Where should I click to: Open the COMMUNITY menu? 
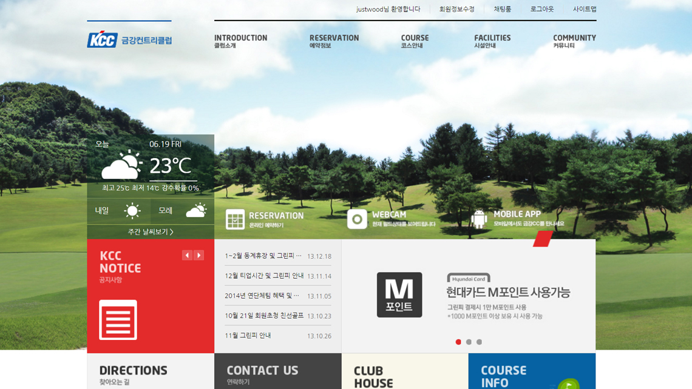[574, 41]
